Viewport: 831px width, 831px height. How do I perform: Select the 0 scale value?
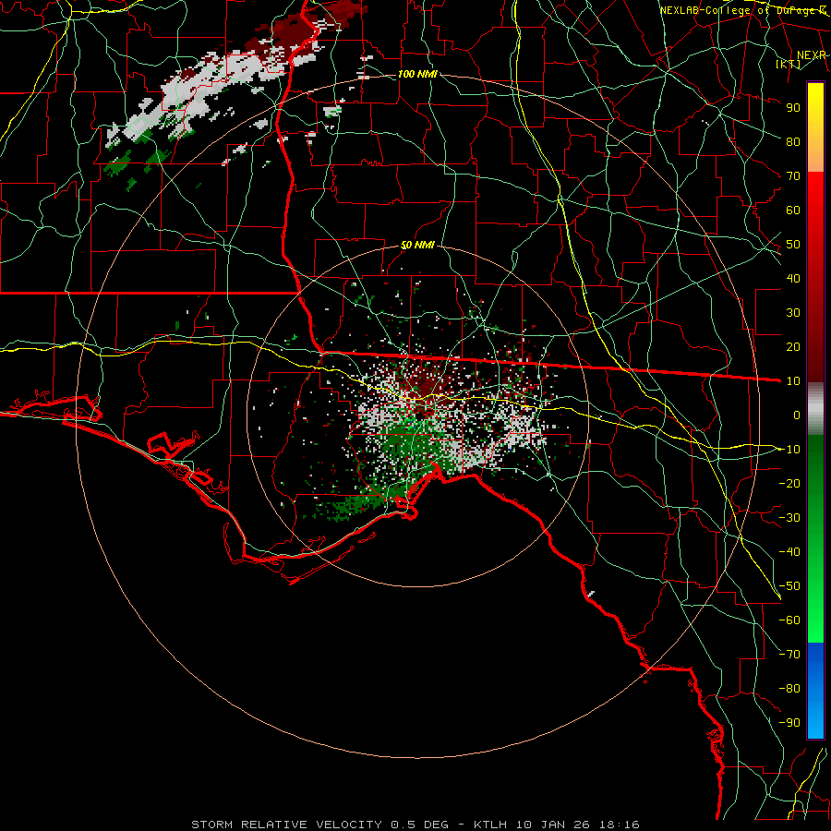coord(797,415)
